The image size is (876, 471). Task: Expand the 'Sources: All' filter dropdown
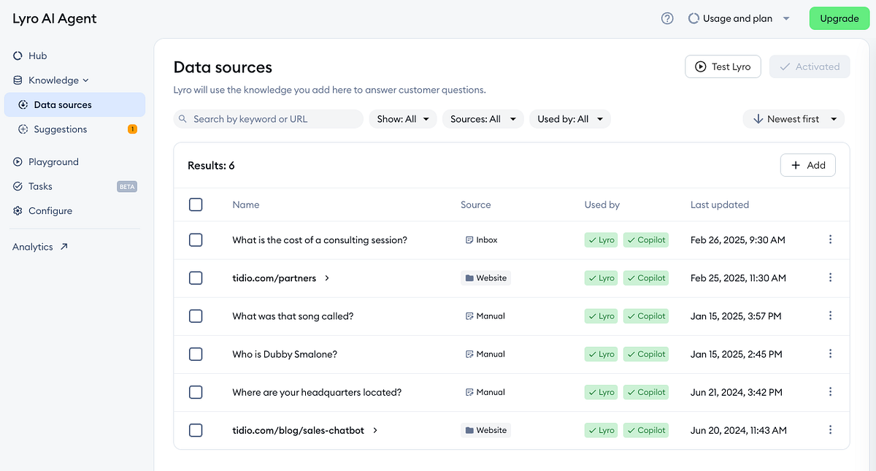coord(483,119)
